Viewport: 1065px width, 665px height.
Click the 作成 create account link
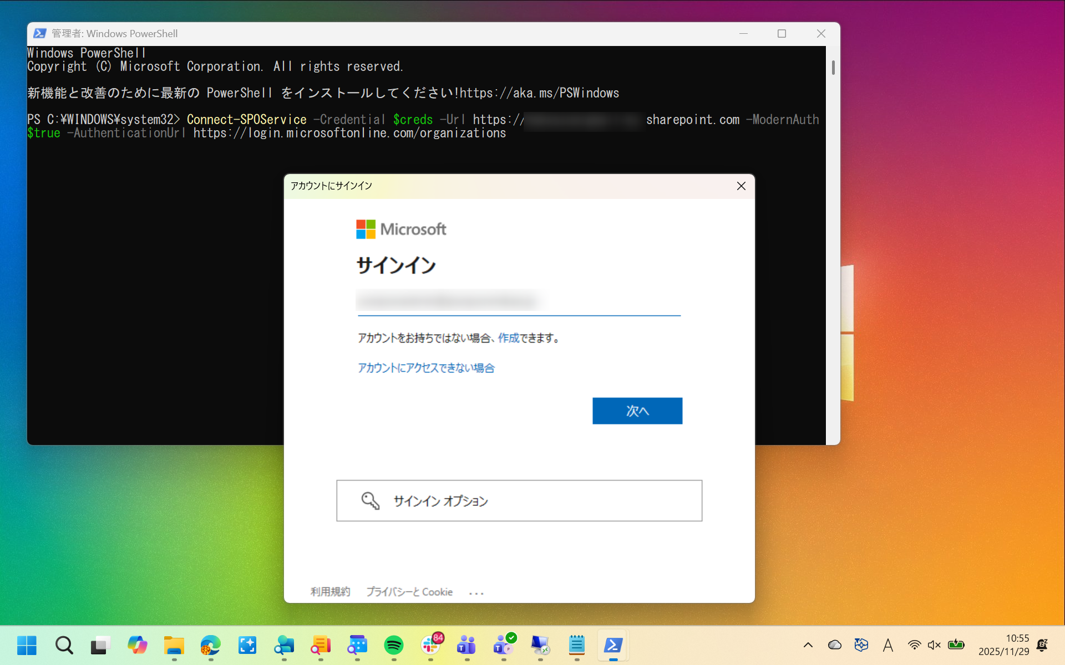point(508,338)
